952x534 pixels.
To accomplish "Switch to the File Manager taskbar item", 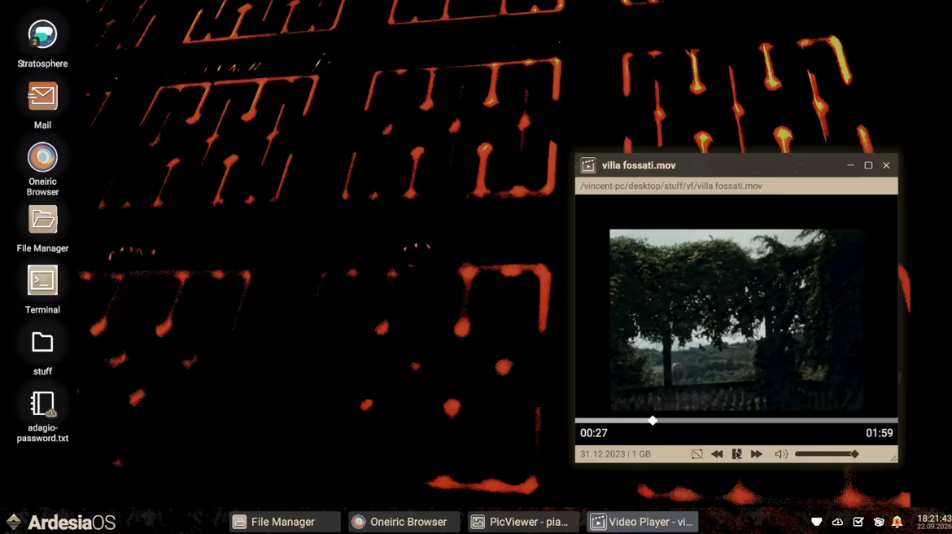I will pos(285,522).
